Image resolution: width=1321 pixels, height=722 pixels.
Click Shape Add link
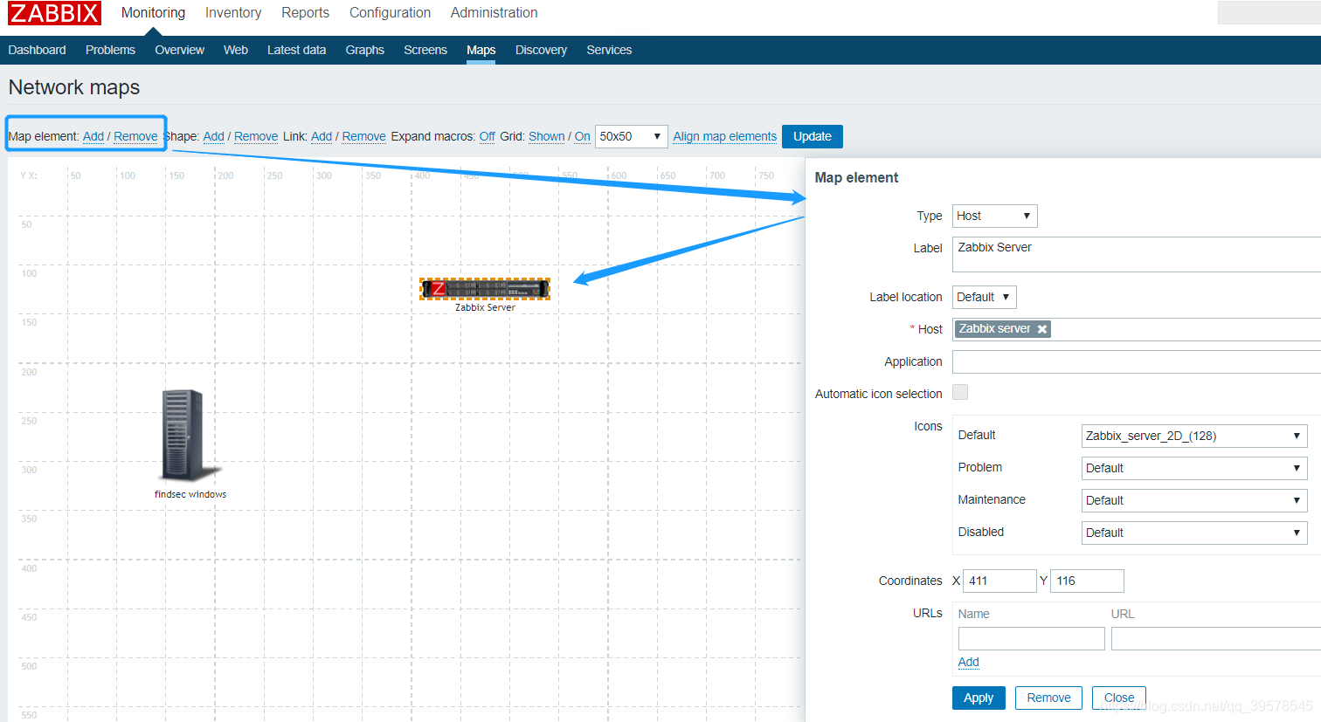point(213,136)
